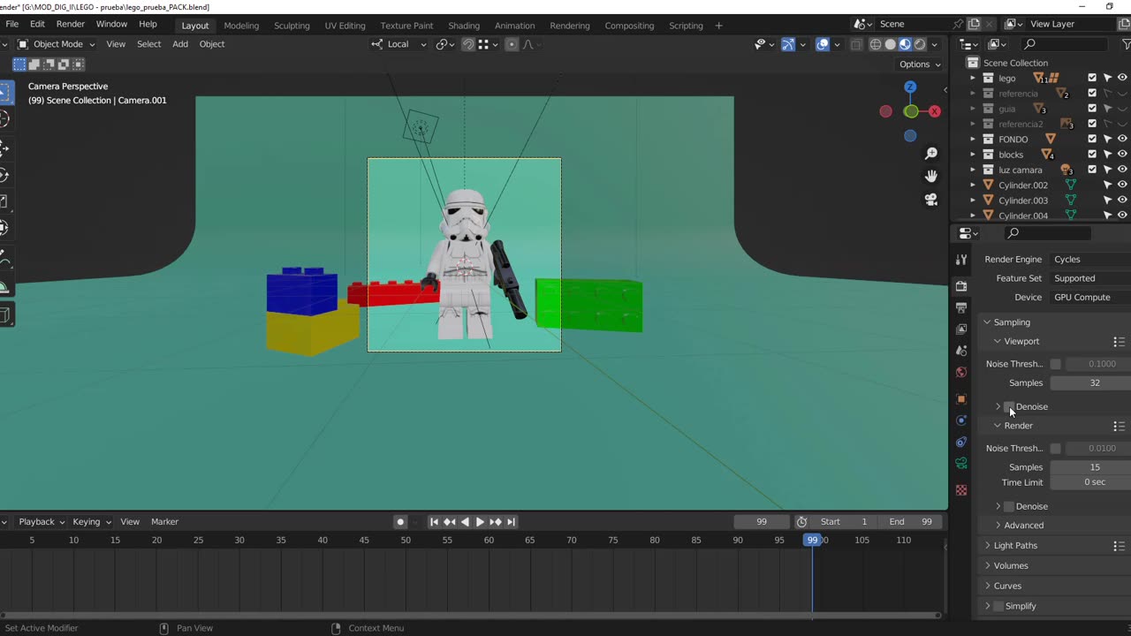This screenshot has width=1131, height=636.
Task: Uncheck the lego collection exclude checkbox
Action: [1092, 78]
